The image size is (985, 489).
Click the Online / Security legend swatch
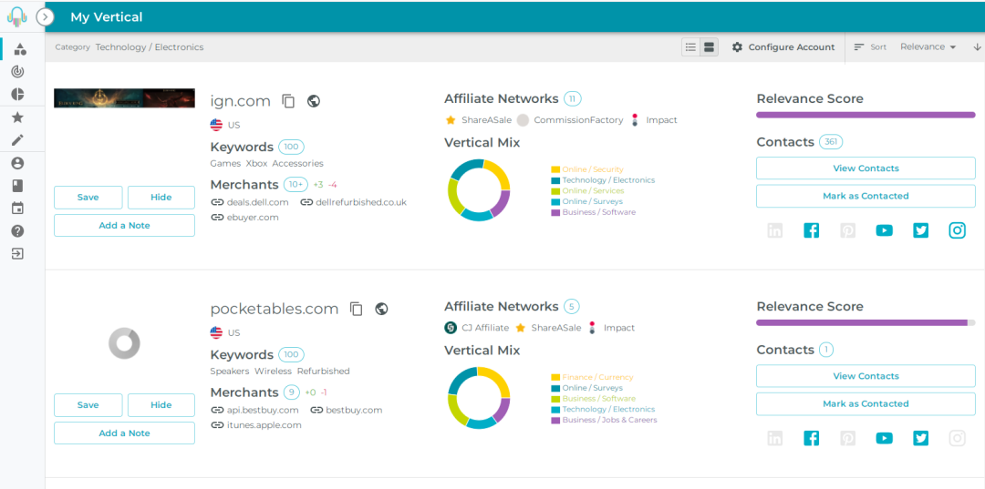pos(555,169)
